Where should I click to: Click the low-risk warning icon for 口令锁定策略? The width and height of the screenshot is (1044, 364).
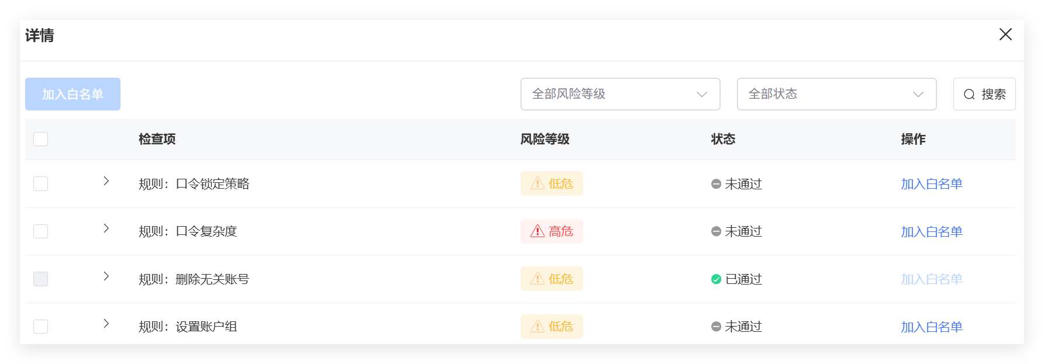click(x=537, y=183)
